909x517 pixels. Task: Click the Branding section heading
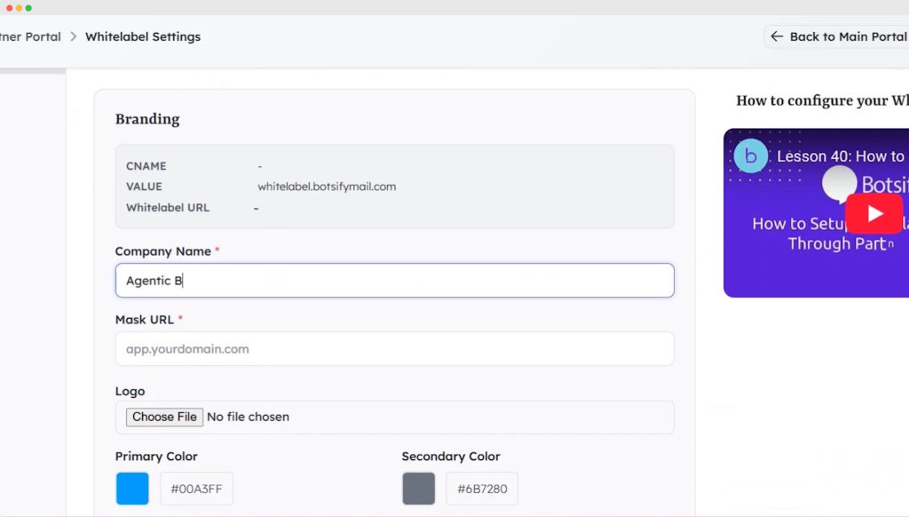pos(147,119)
